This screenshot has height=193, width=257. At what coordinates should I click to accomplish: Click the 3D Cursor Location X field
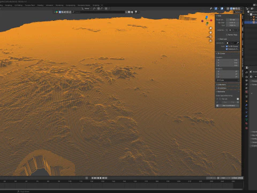[228, 60]
